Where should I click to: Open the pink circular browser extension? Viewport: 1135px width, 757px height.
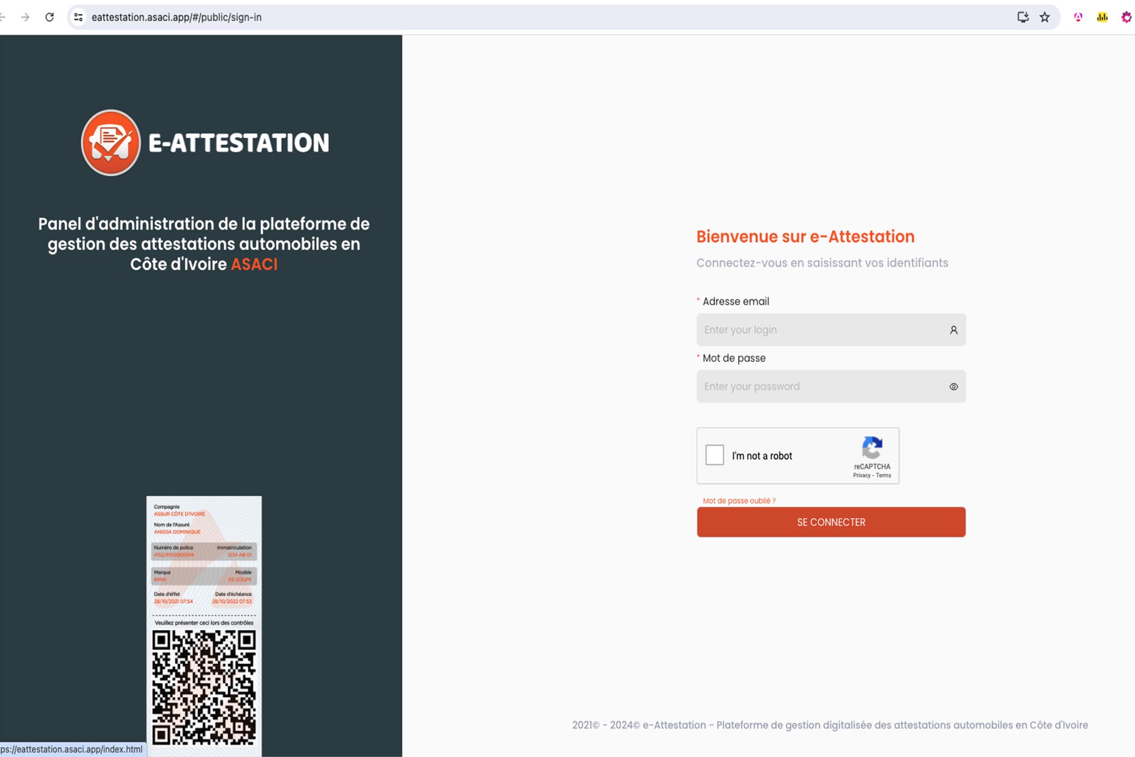pyautogui.click(x=1078, y=17)
